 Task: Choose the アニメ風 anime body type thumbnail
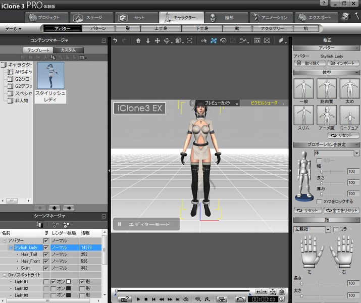point(327,115)
